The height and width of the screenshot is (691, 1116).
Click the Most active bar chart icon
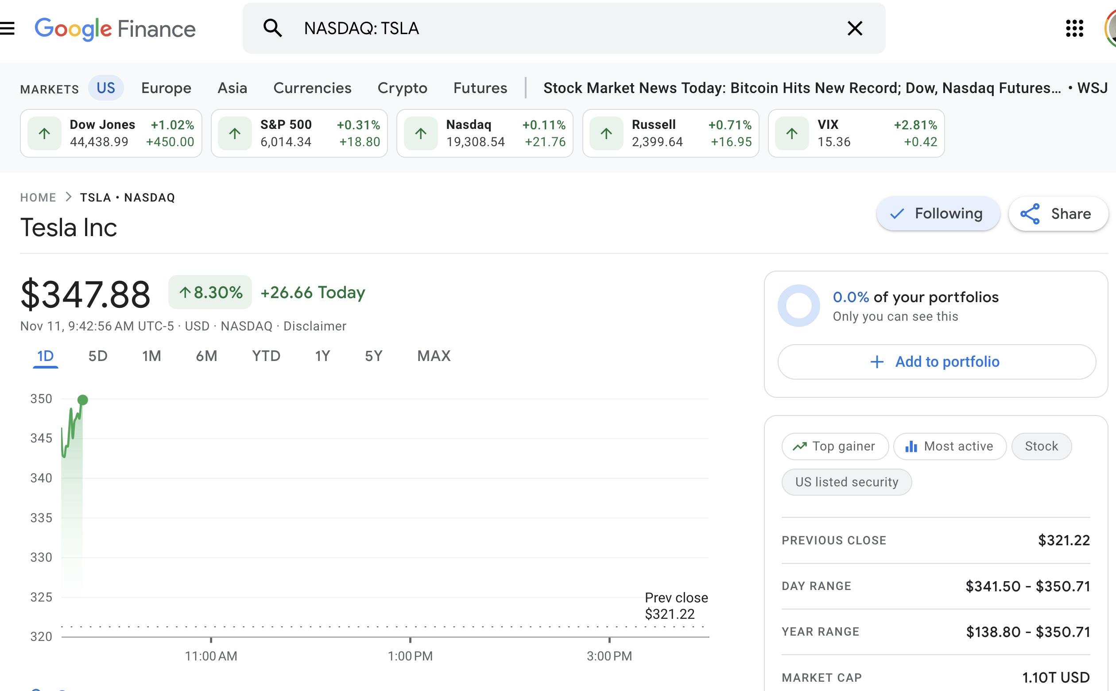(x=911, y=446)
